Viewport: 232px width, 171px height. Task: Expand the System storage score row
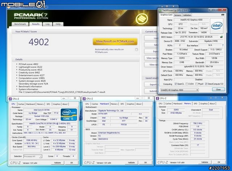[17, 81]
